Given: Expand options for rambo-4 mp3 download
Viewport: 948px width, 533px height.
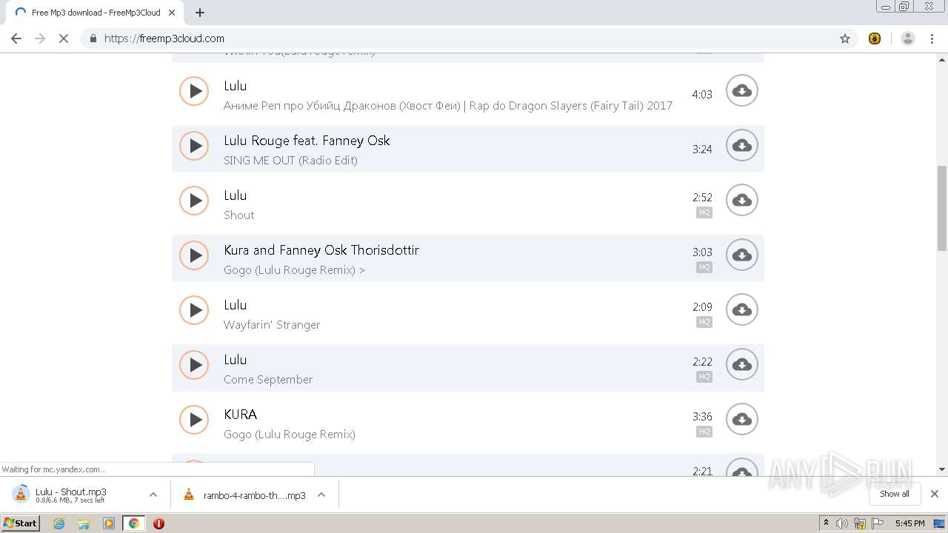Looking at the screenshot, I should coord(321,495).
